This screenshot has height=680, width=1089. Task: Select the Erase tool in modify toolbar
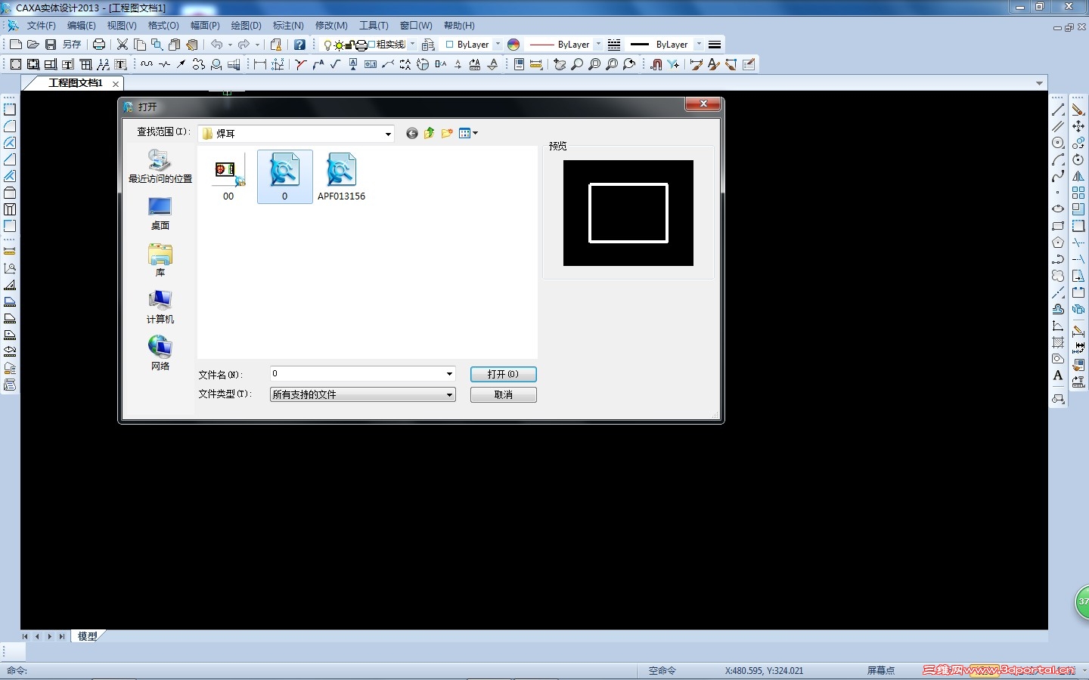click(1078, 110)
